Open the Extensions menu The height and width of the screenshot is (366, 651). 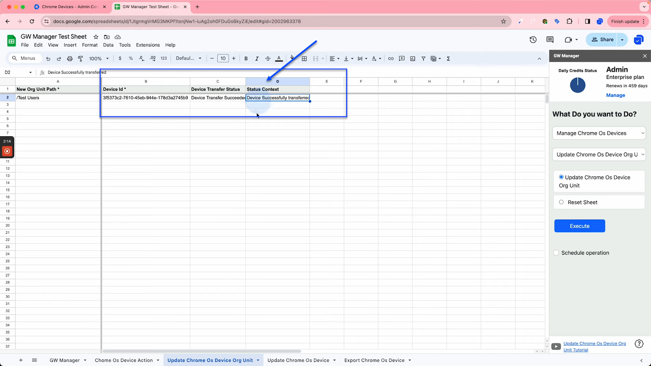[x=148, y=45]
